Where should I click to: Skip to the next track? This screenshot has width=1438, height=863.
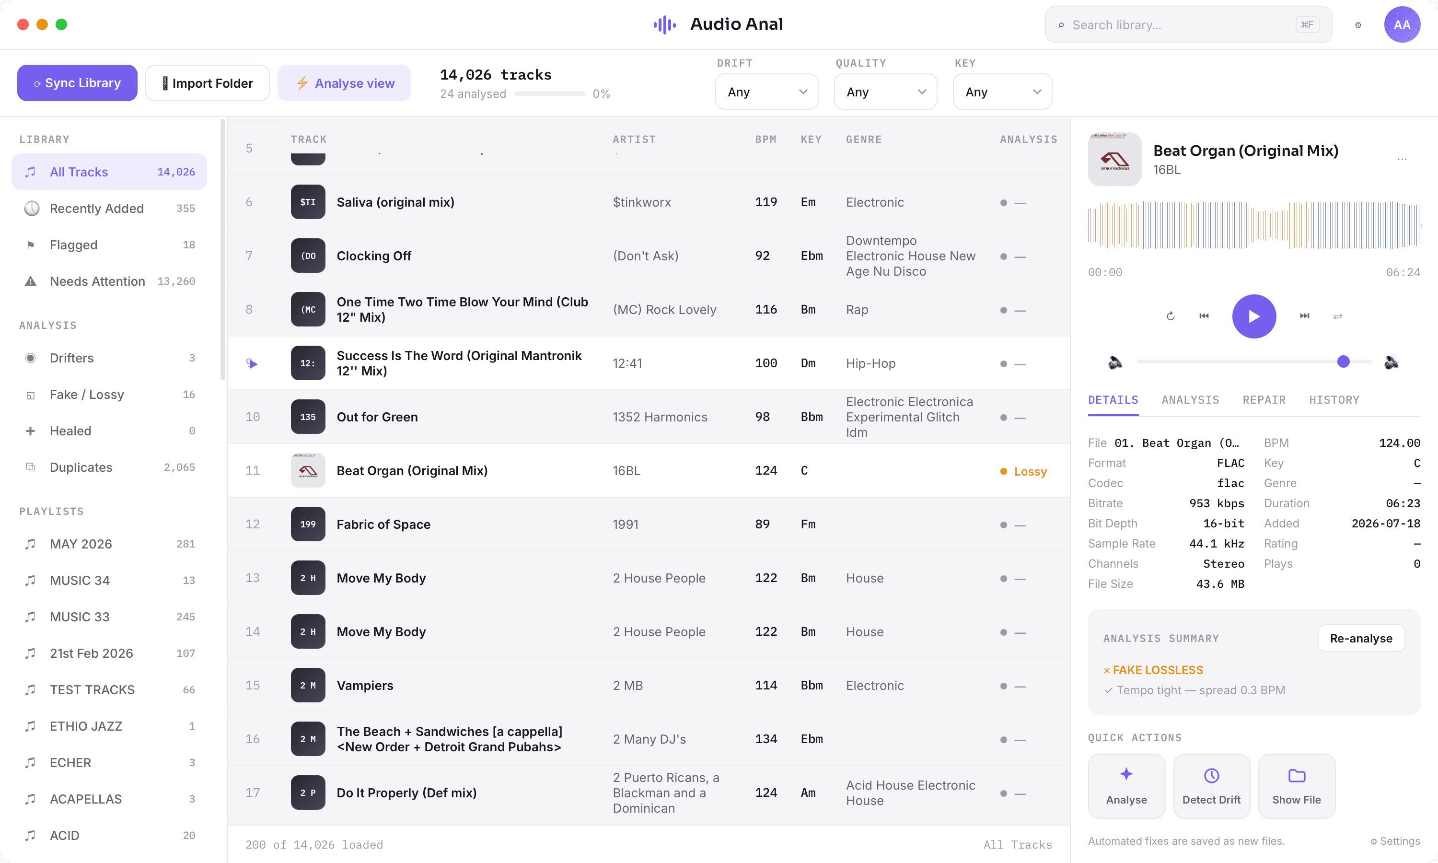(1304, 316)
